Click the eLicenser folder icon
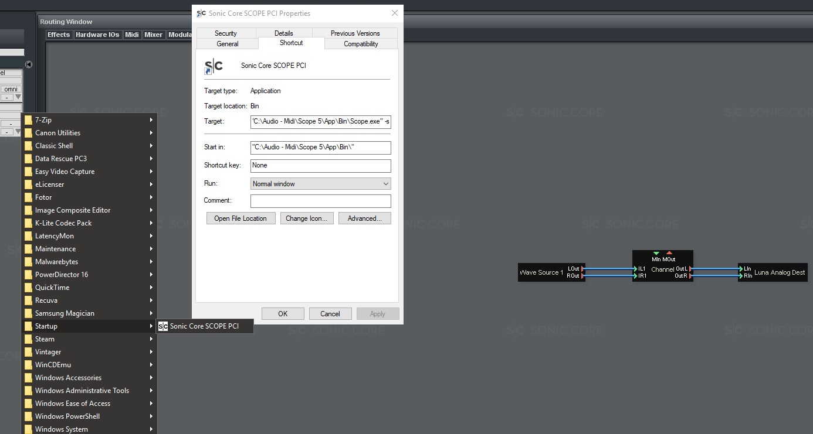813x434 pixels. (x=28, y=184)
